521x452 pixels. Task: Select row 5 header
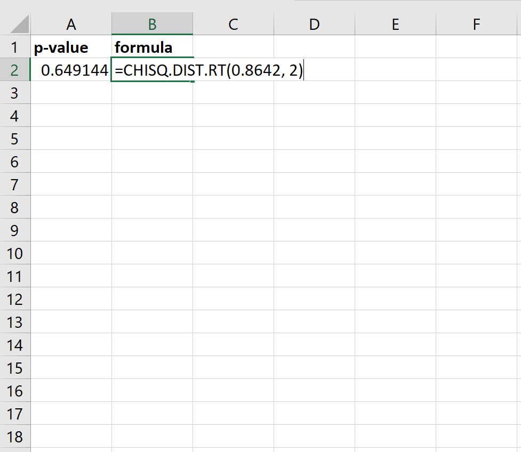click(x=15, y=139)
